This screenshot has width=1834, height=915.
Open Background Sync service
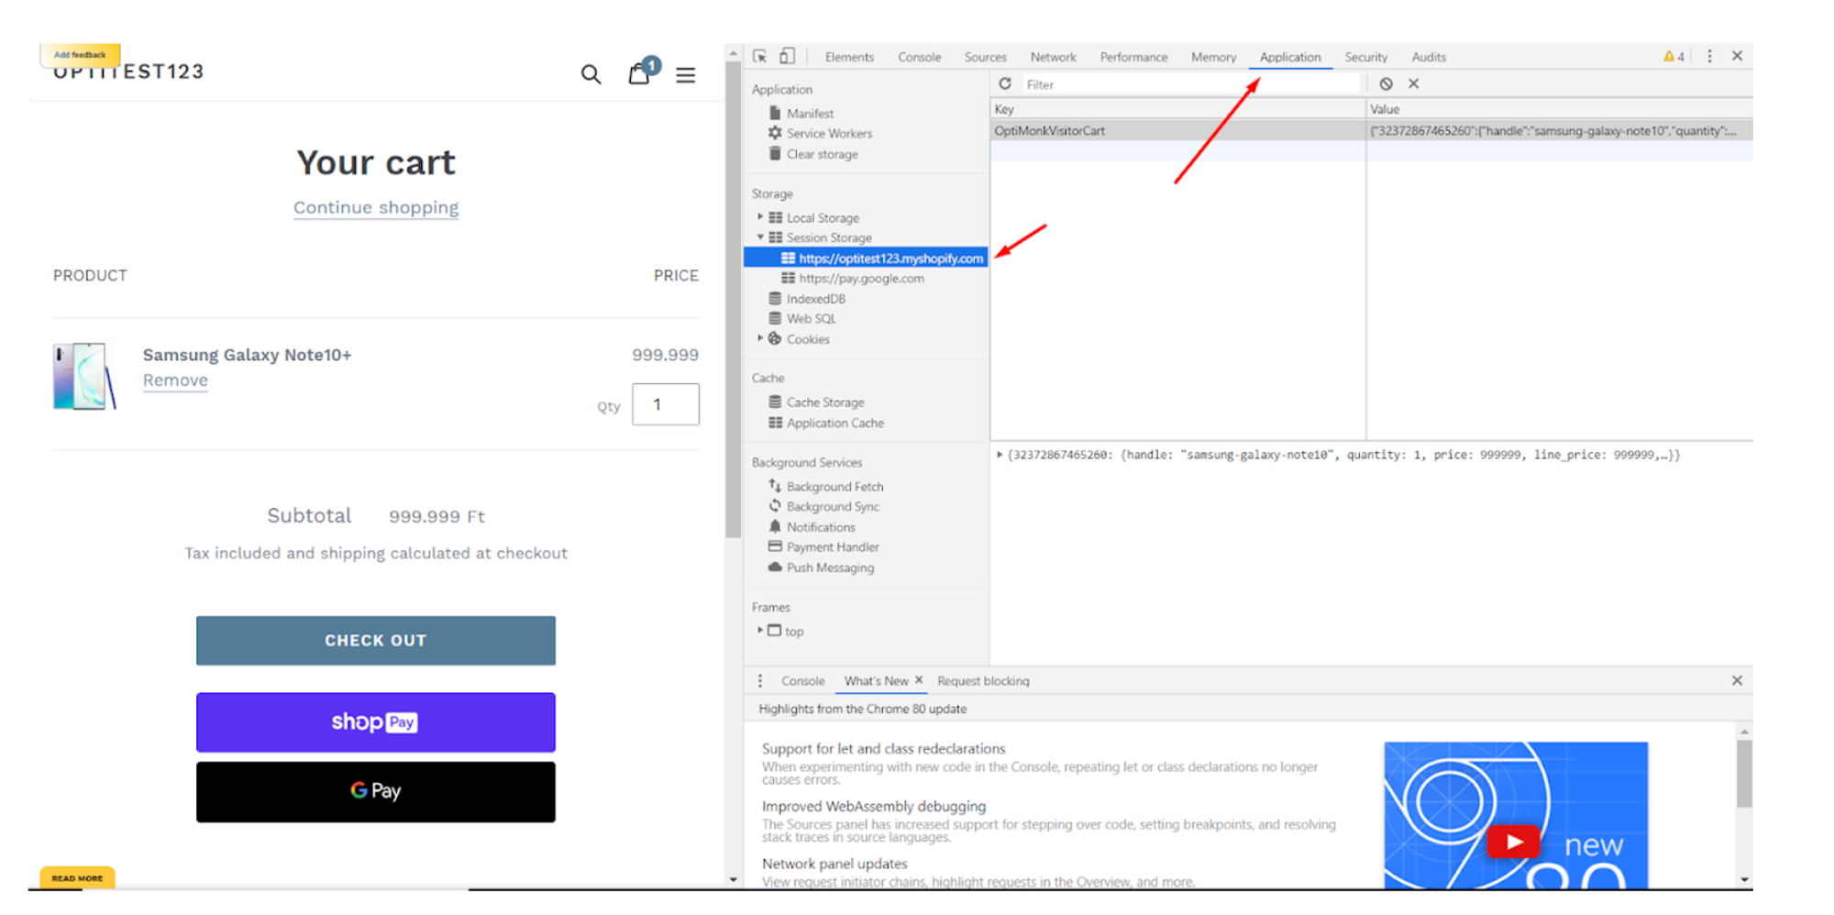click(x=833, y=507)
